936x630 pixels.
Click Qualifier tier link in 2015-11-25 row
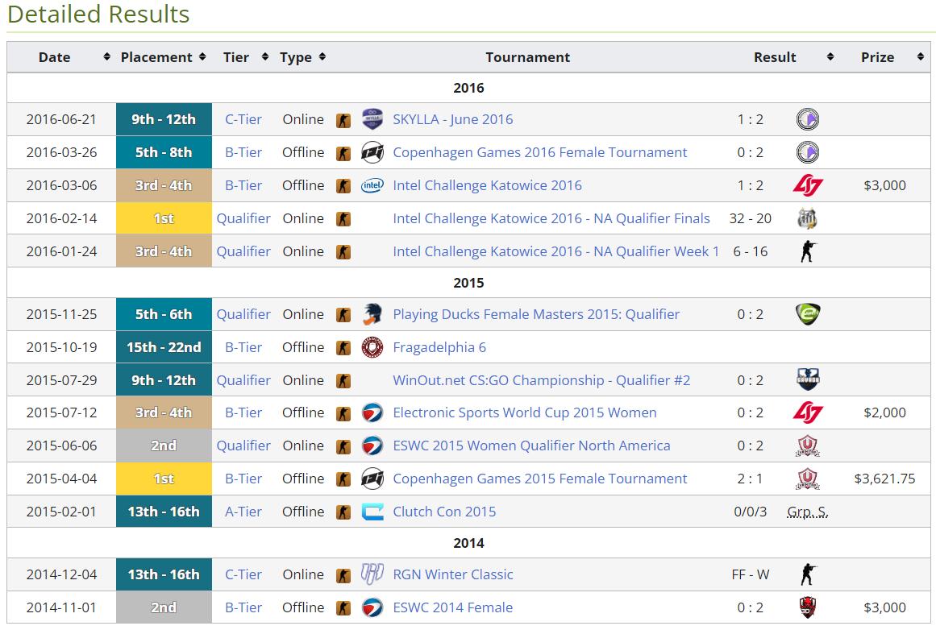click(x=243, y=314)
